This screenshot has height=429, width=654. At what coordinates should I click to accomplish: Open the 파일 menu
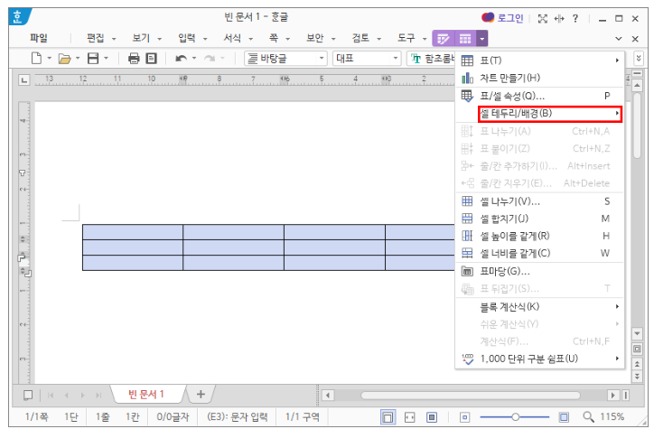(39, 38)
